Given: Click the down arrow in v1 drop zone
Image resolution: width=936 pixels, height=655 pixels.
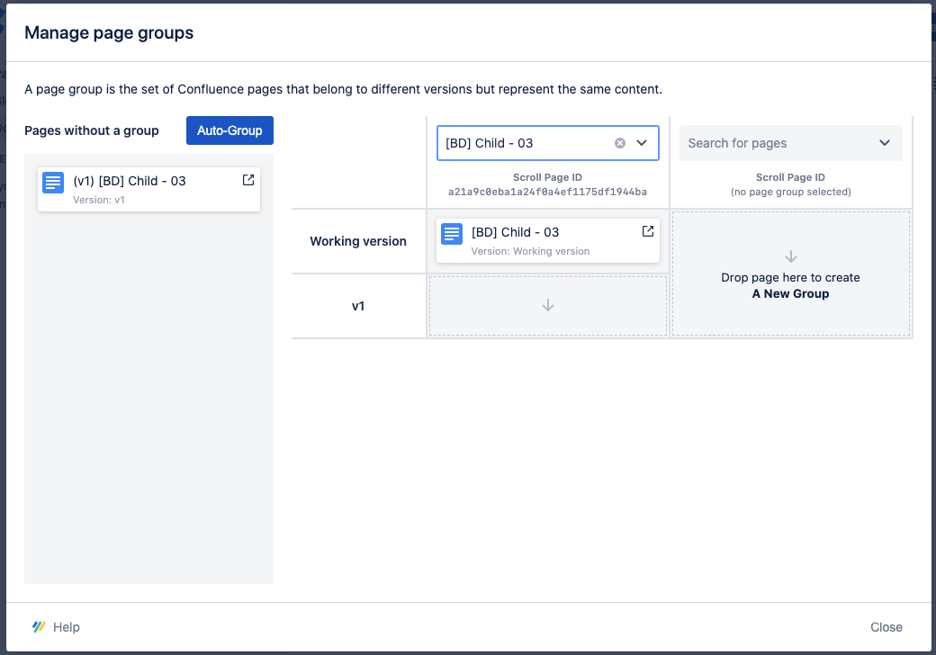Looking at the screenshot, I should pyautogui.click(x=547, y=306).
